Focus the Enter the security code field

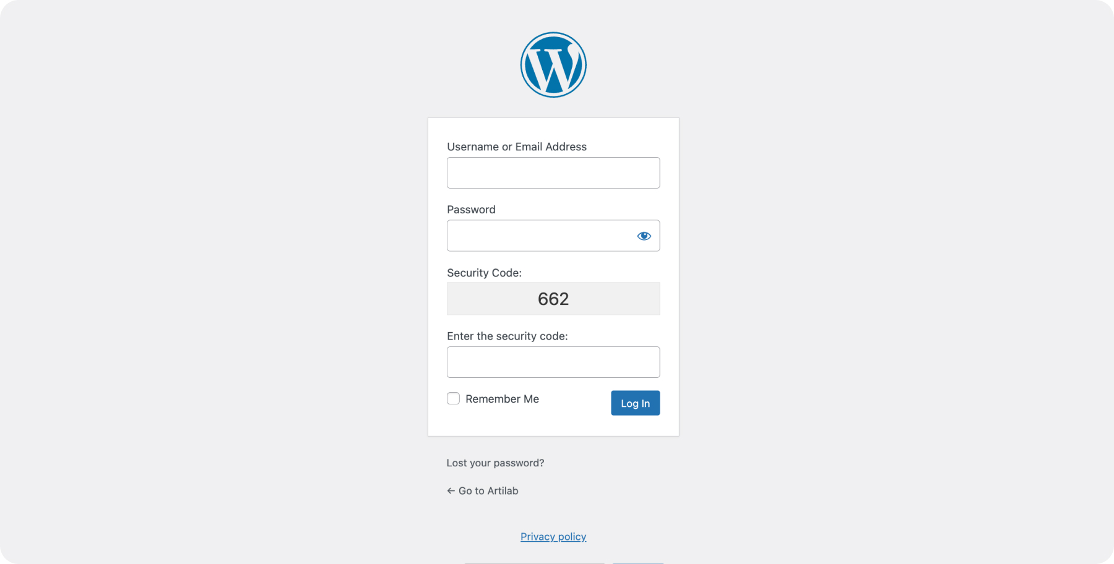coord(553,362)
